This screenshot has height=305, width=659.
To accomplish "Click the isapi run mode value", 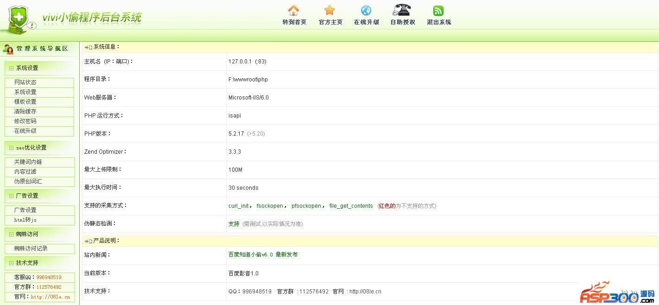I will 234,116.
